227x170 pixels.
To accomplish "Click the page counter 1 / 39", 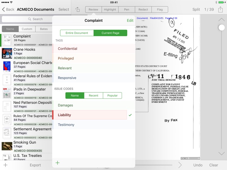I will 209,9.
